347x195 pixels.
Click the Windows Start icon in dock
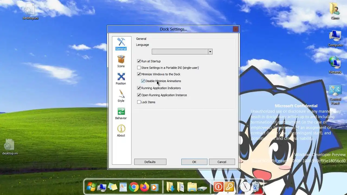pos(91,187)
